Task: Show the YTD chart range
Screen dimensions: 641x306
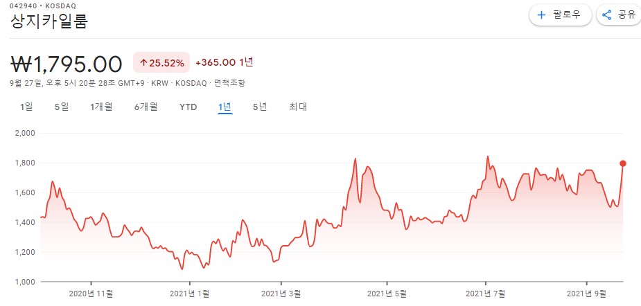Action: [x=188, y=107]
